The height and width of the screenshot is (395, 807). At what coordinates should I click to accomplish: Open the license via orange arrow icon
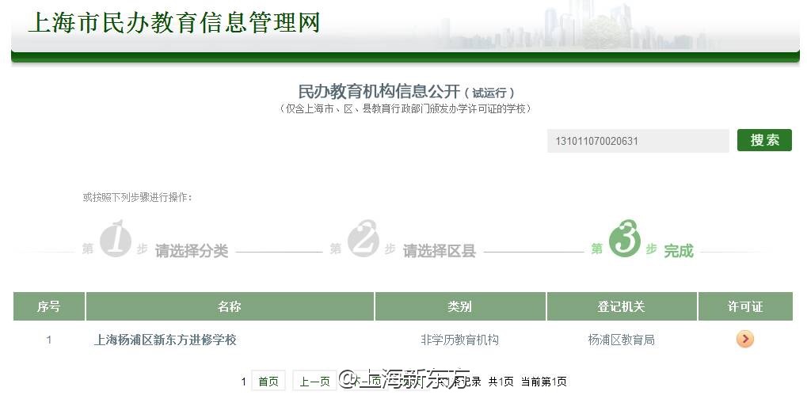(744, 340)
